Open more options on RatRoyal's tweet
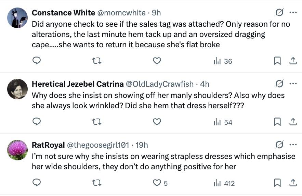This screenshot has width=302, height=196. [293, 145]
